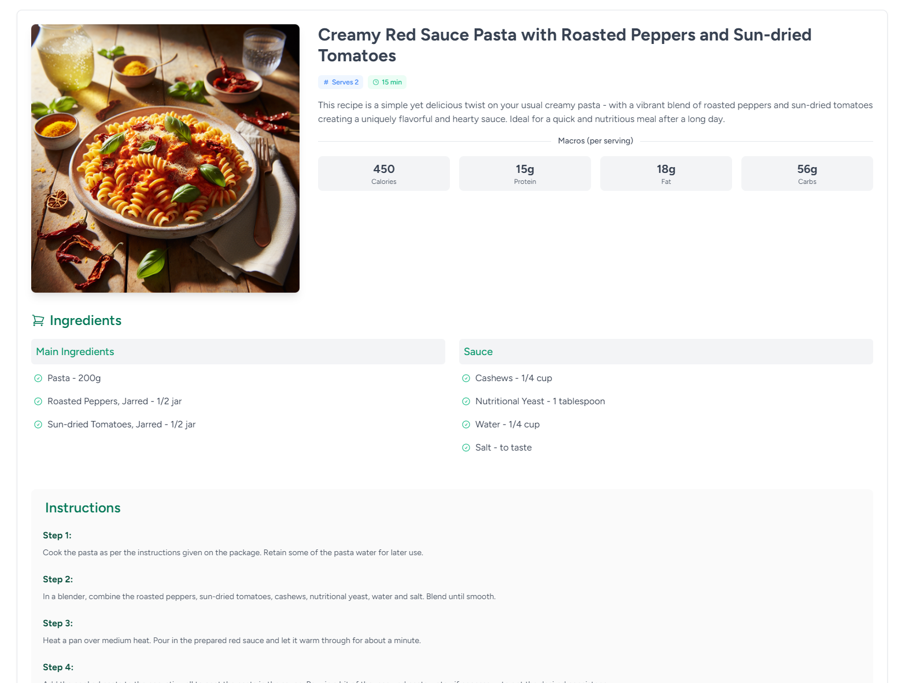The width and height of the screenshot is (905, 683).
Task: Select the Main Ingredients section header
Action: coord(75,352)
